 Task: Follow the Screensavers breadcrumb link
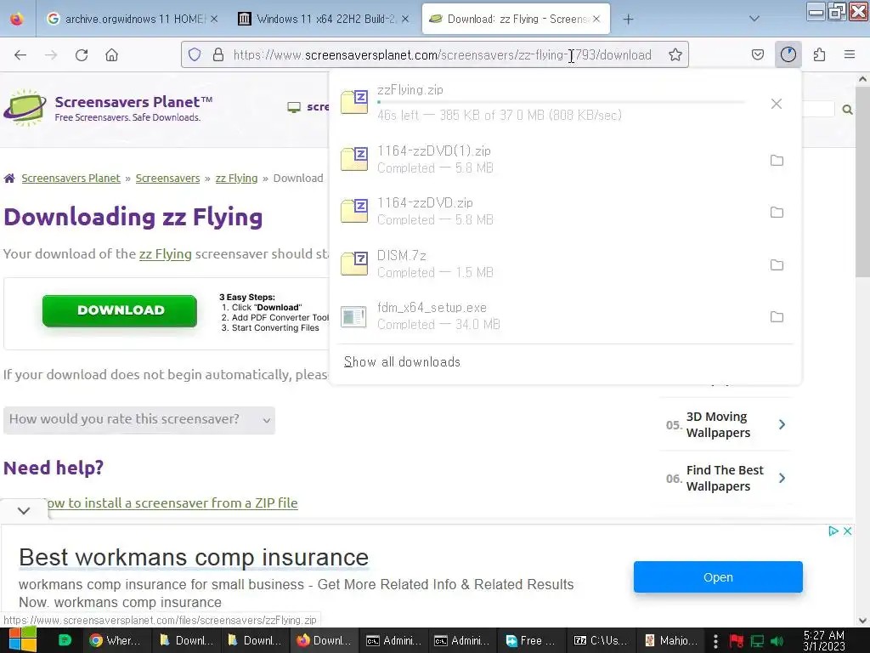pyautogui.click(x=167, y=179)
